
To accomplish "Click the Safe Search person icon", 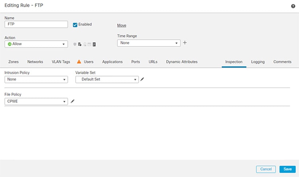I will pyautogui.click(x=85, y=44).
